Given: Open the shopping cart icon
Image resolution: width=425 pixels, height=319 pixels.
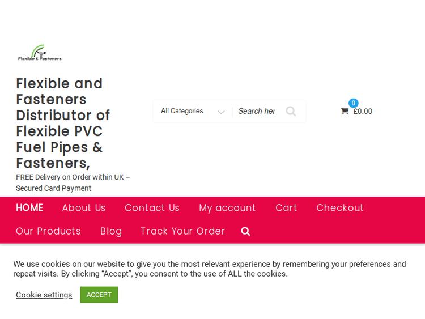Looking at the screenshot, I should (345, 112).
